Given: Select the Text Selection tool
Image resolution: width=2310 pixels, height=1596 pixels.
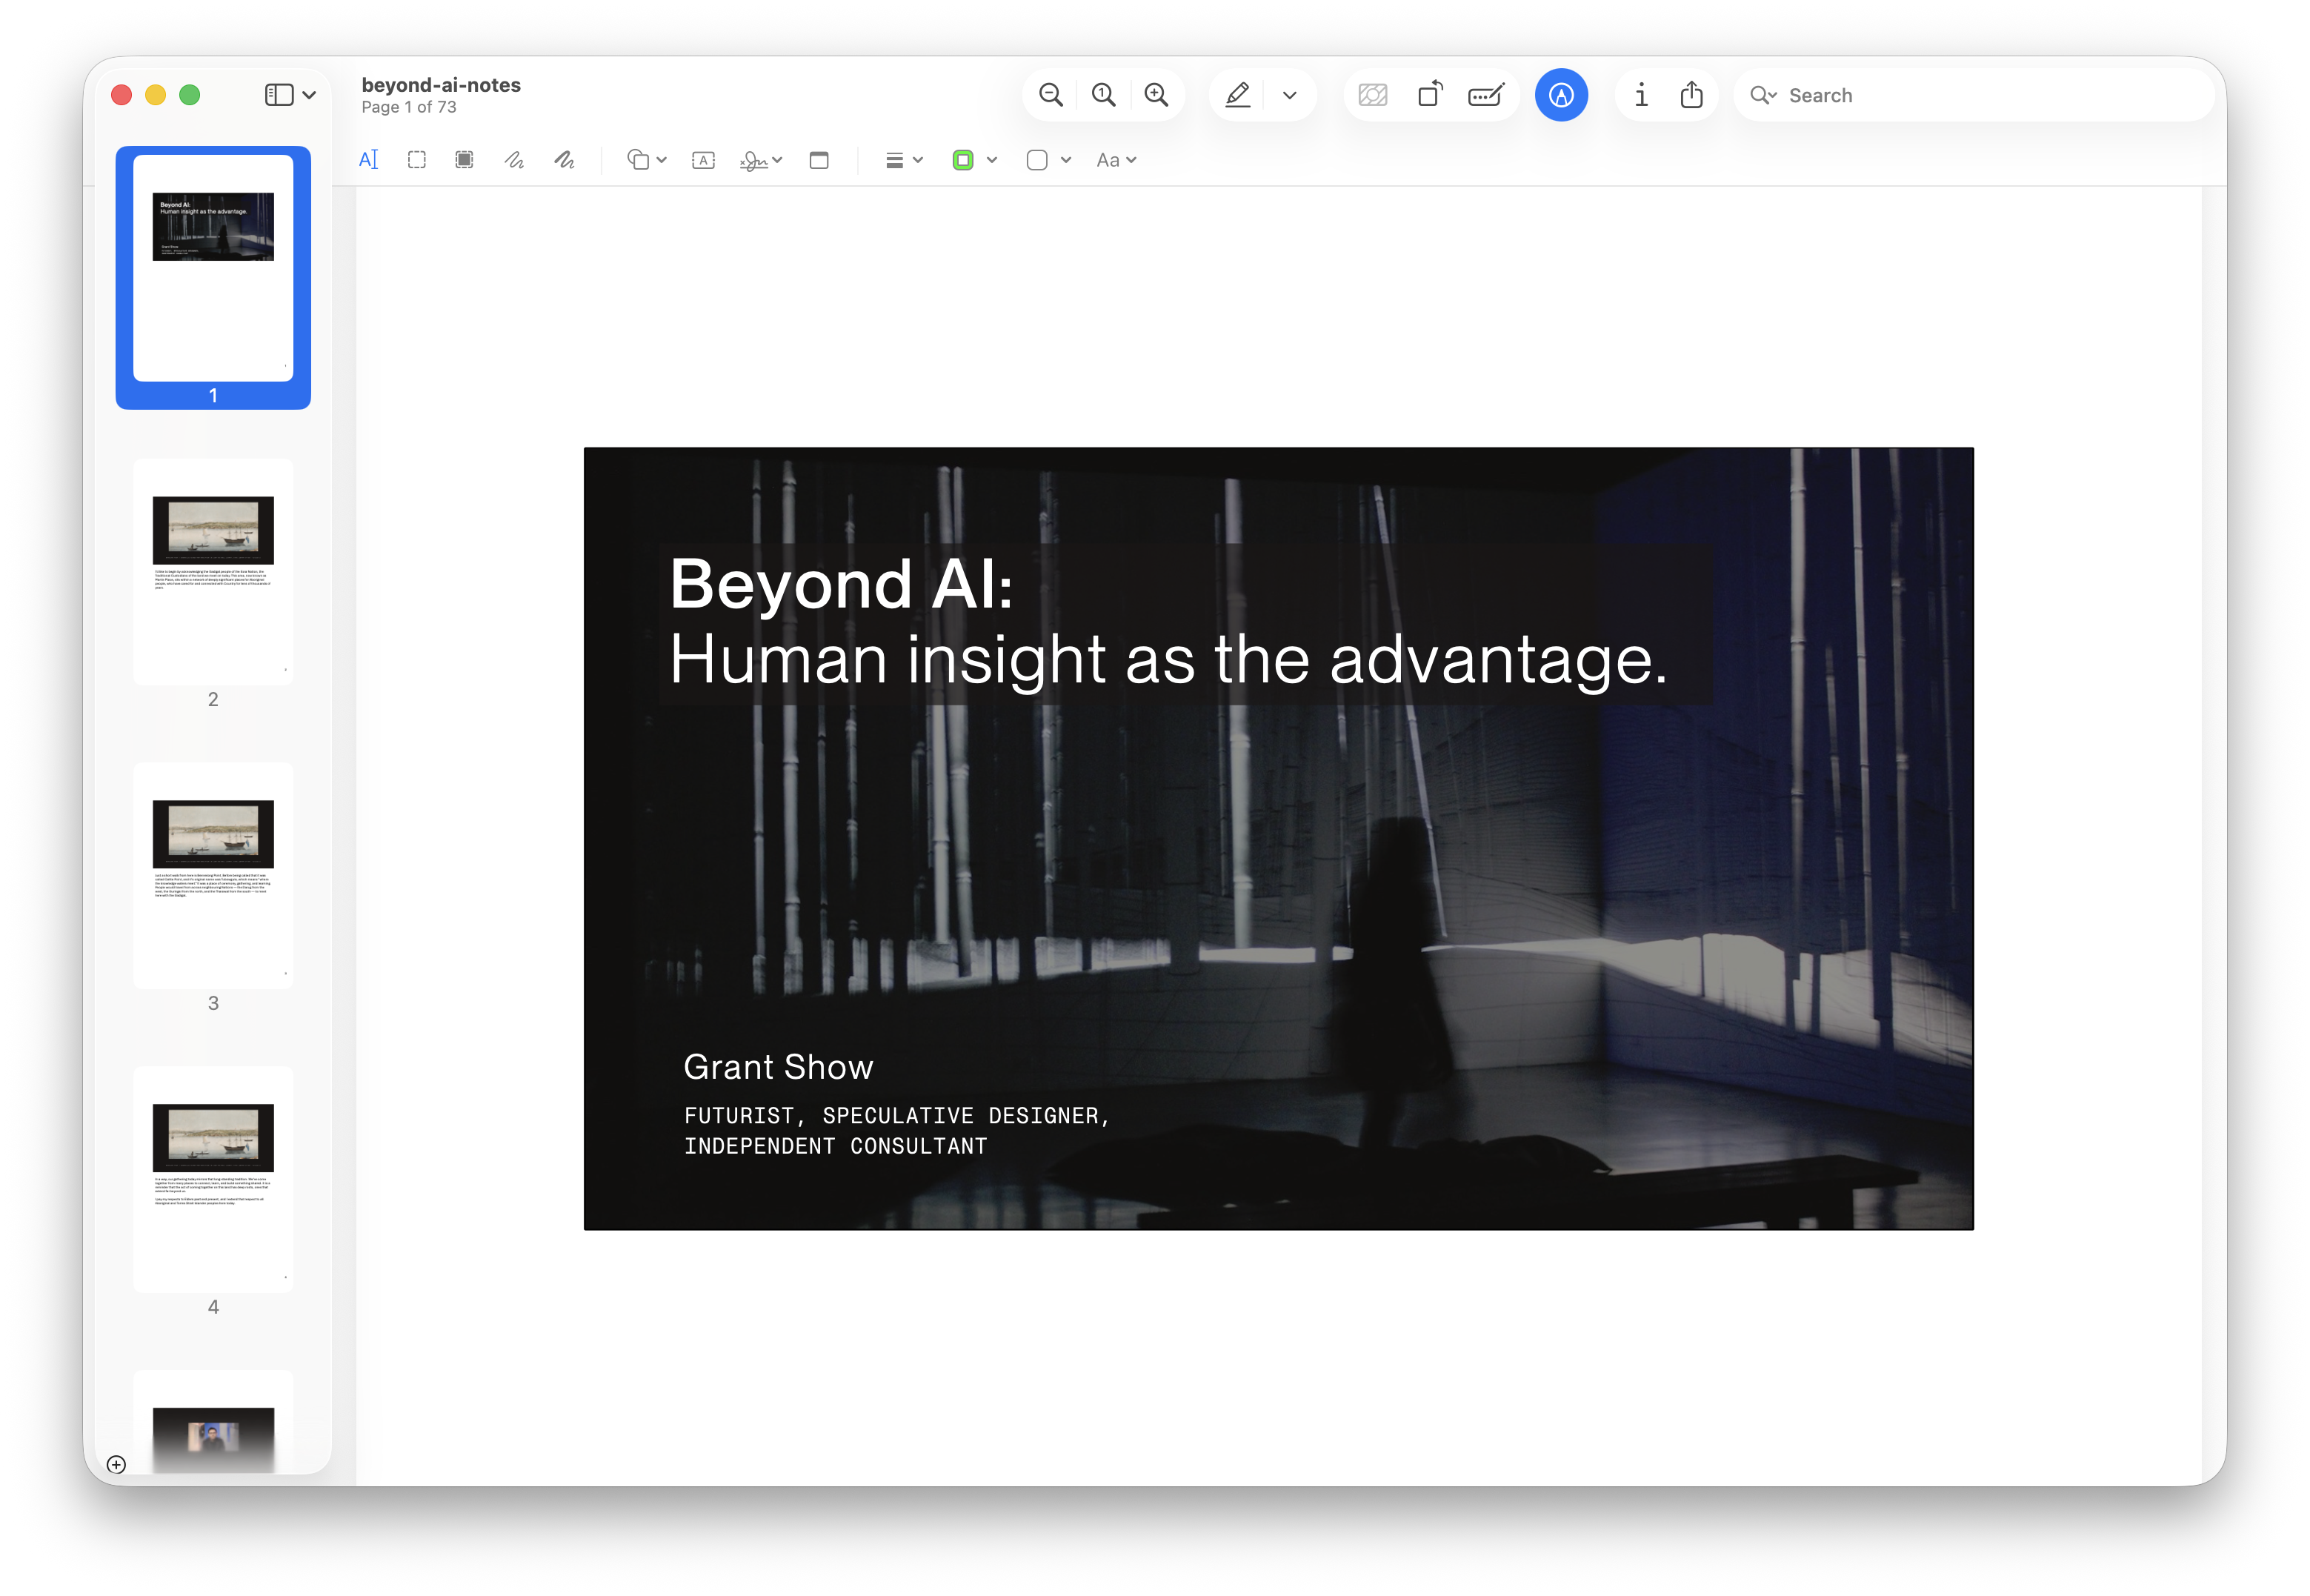Looking at the screenshot, I should [x=368, y=159].
